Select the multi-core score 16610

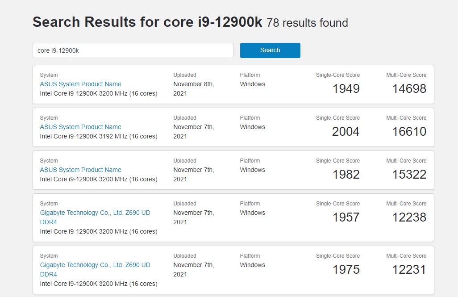coord(409,132)
